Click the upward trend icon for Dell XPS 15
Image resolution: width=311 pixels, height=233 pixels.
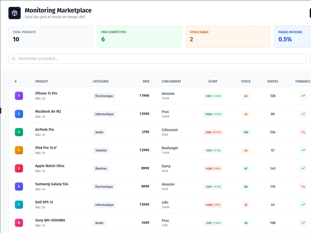303,205
